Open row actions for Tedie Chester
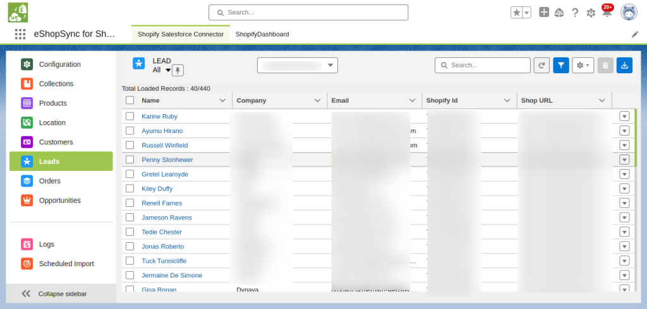 click(624, 231)
